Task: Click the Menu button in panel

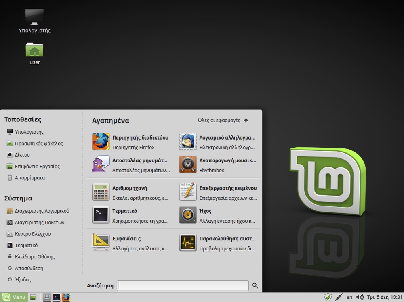Action: click(x=14, y=298)
